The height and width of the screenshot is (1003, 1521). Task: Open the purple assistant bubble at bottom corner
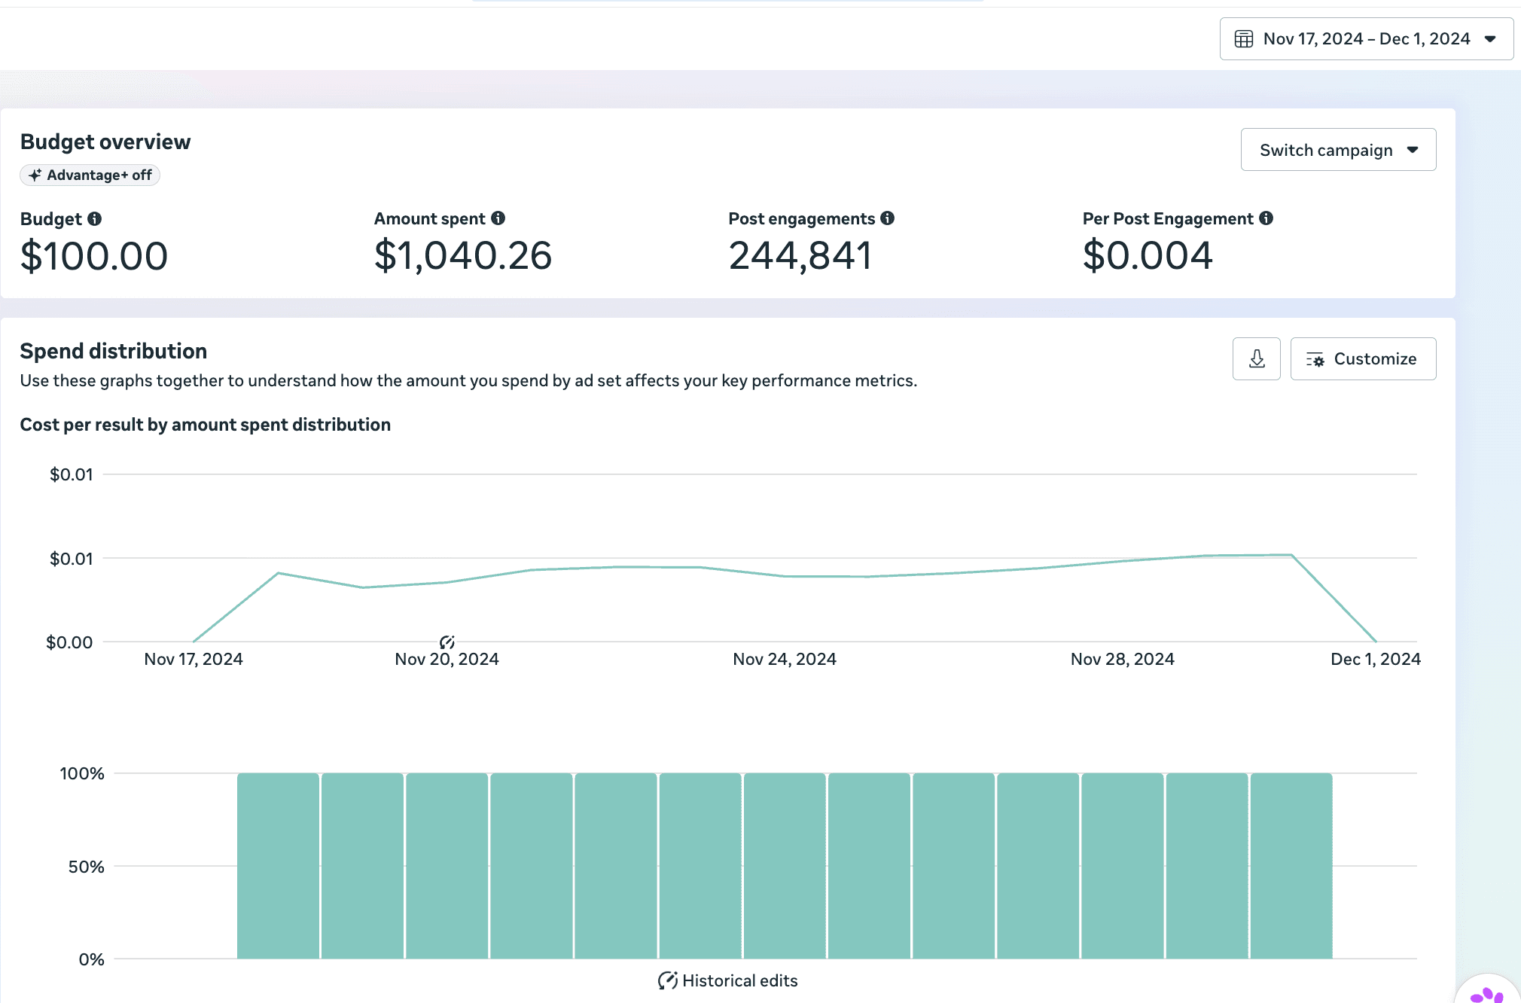(x=1488, y=991)
